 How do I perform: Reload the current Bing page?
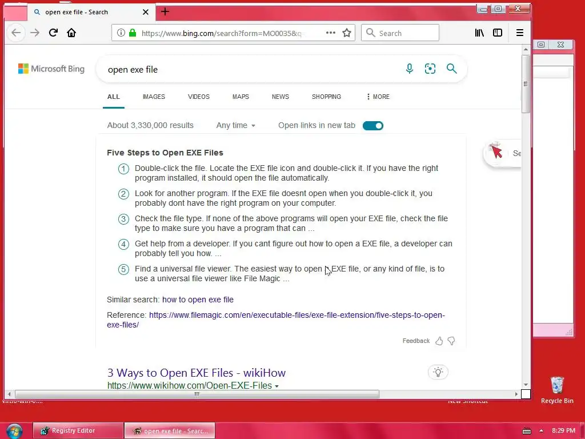point(53,33)
